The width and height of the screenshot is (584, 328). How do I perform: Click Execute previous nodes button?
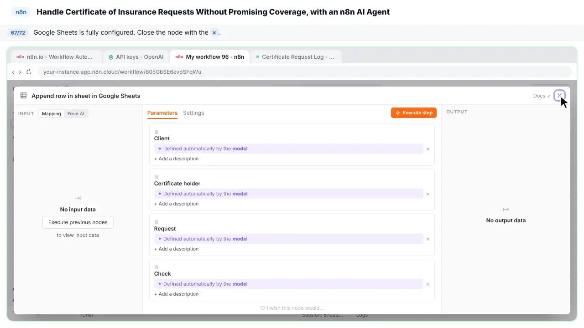[78, 222]
